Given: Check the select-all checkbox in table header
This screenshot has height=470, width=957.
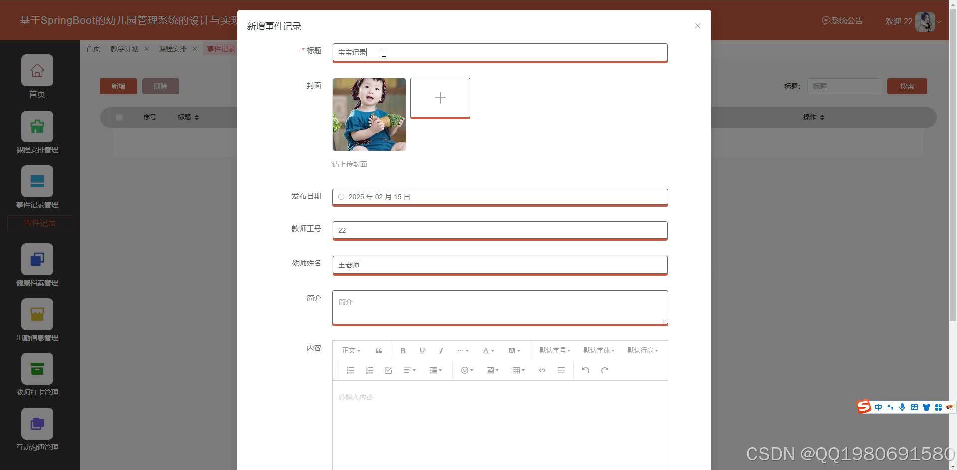Looking at the screenshot, I should click(x=119, y=117).
